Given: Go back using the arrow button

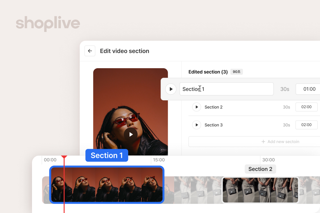Looking at the screenshot, I should [90, 51].
